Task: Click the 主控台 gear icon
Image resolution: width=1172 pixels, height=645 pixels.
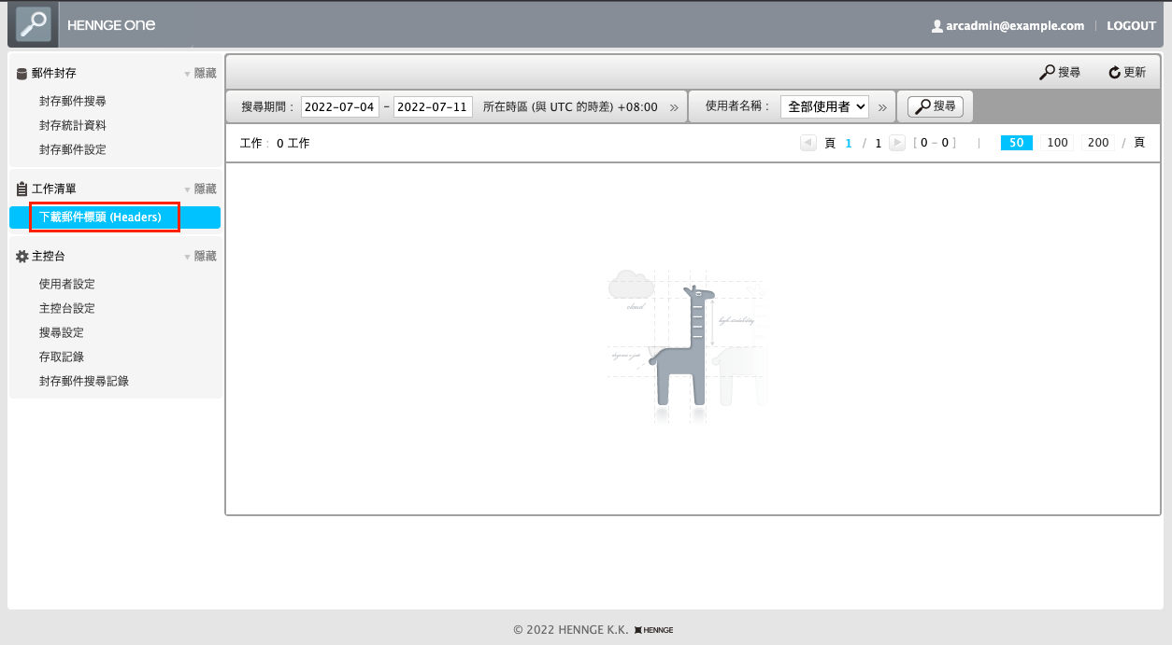Action: click(22, 256)
